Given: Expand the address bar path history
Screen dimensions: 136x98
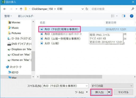Looking at the screenshot, I should pyautogui.click(x=83, y=9).
